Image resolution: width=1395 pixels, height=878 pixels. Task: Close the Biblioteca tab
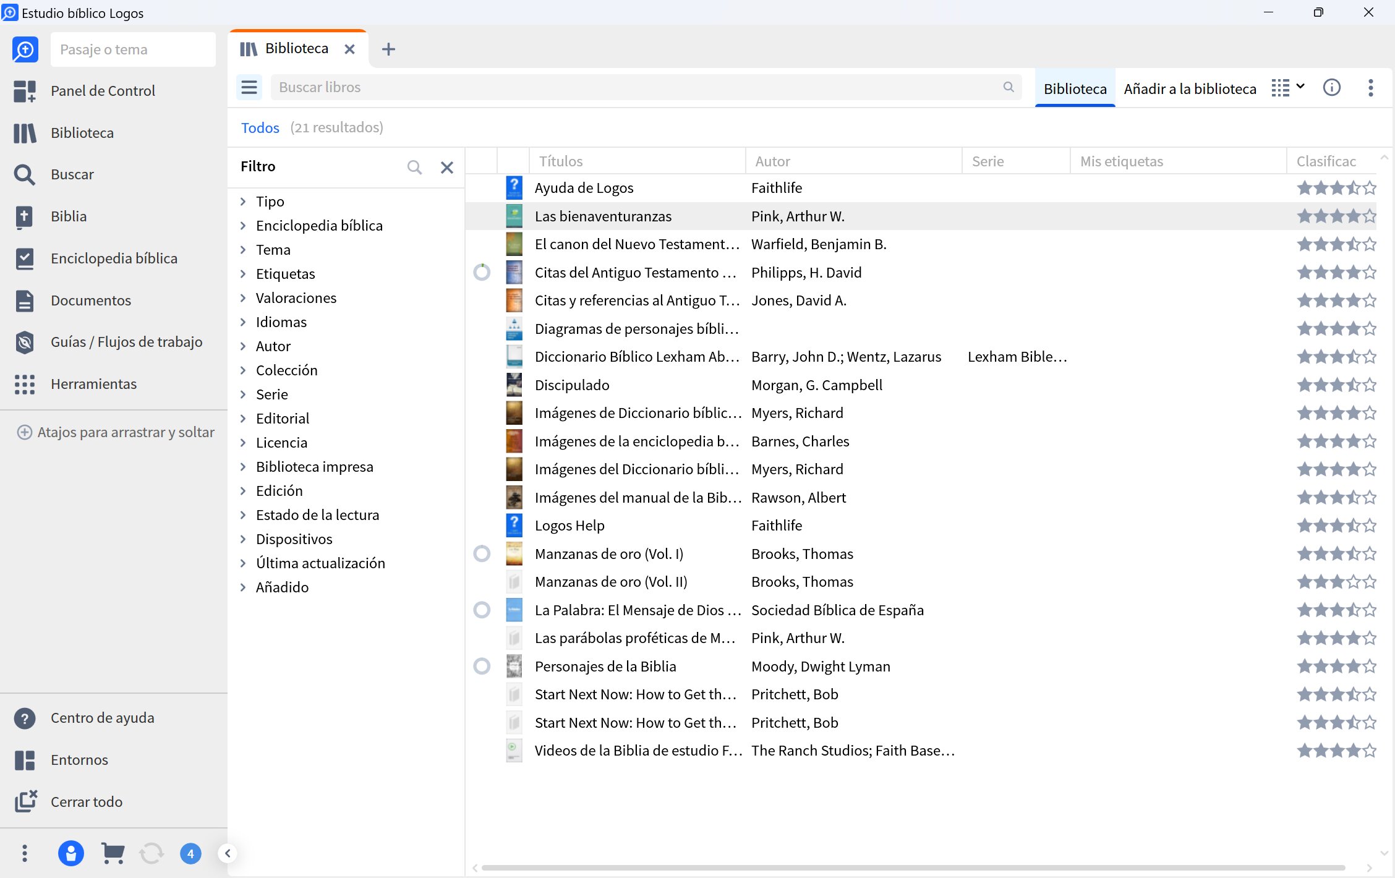point(349,49)
